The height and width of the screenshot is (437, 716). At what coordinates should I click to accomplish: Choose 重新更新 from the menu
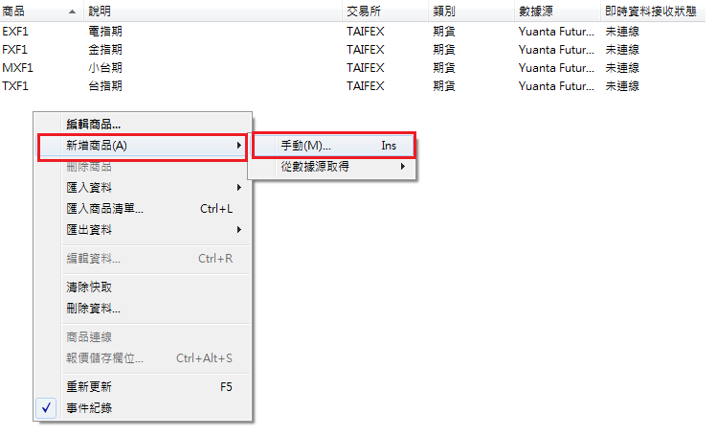143,387
